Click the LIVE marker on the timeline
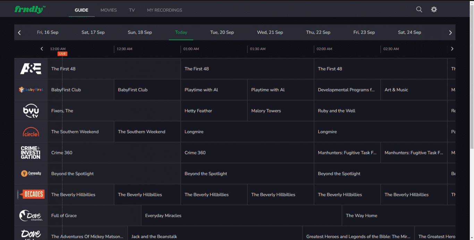This screenshot has width=474, height=240. pos(62,54)
